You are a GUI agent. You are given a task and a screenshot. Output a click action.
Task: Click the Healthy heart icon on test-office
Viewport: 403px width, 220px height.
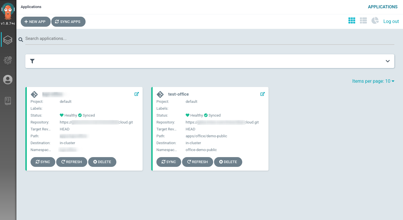pos(187,115)
